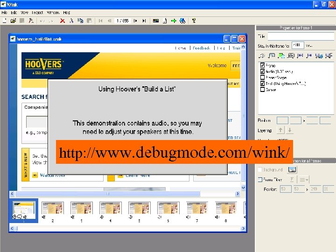Click the help pointer toolbar icon
The height and width of the screenshot is (252, 336).
(194, 21)
